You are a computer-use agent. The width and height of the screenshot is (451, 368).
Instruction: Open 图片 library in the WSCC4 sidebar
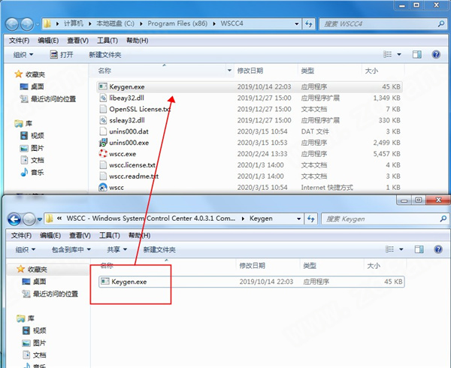point(32,148)
